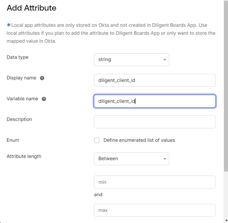Click the scrollbar down arrow
Image resolution: width=228 pixels, height=223 pixels.
pos(226,221)
